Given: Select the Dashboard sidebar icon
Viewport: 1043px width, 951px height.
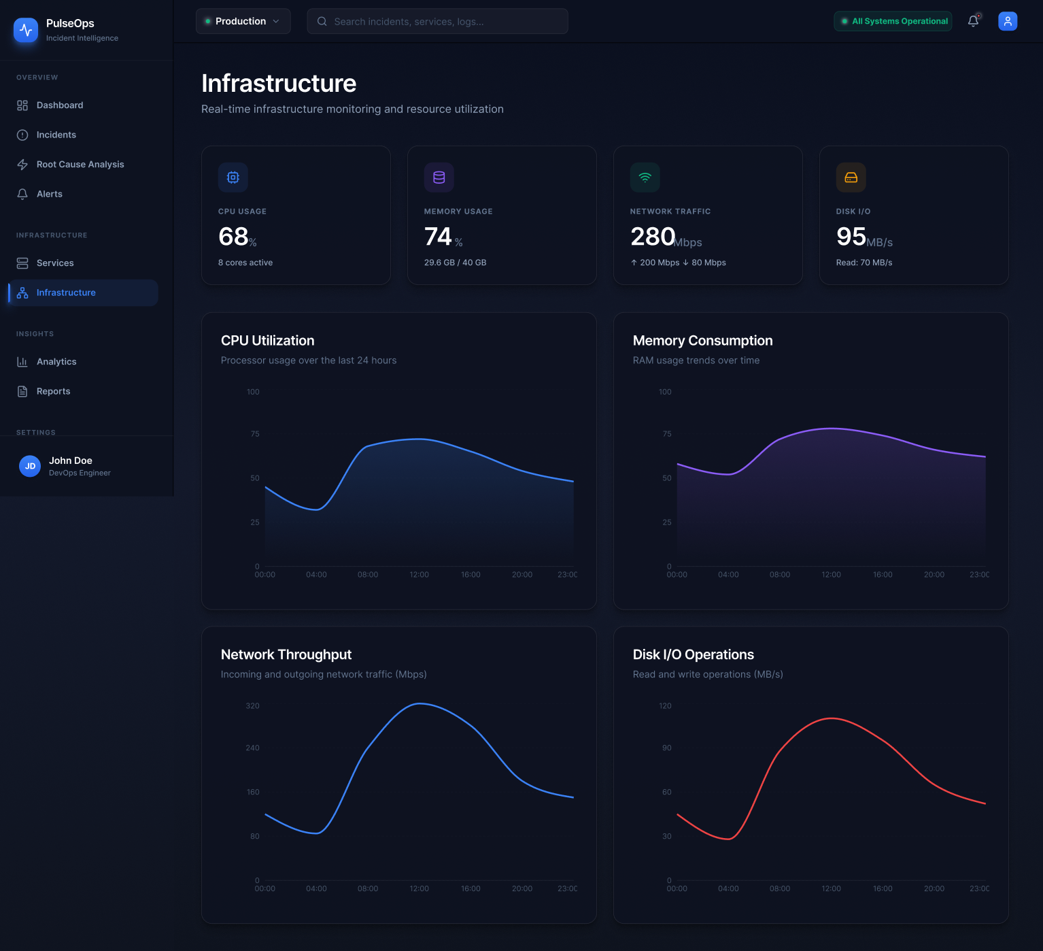Looking at the screenshot, I should pyautogui.click(x=22, y=105).
